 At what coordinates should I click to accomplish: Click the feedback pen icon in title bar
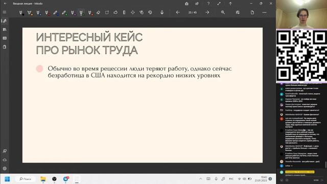tap(197, 4)
